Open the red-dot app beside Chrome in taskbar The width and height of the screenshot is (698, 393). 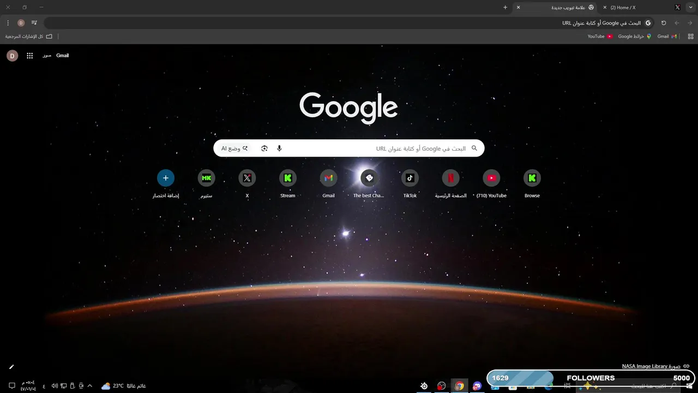[x=441, y=386]
